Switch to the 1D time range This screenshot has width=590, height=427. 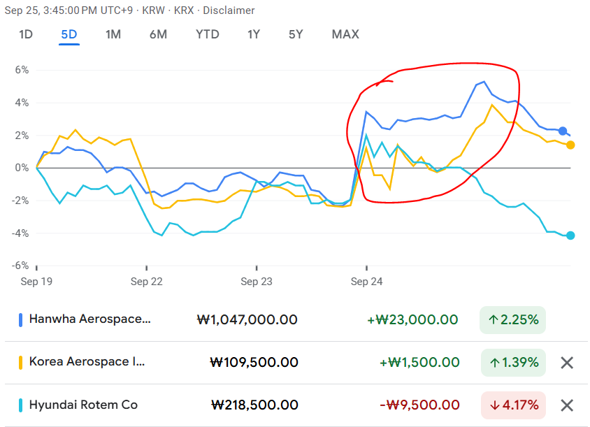(26, 34)
